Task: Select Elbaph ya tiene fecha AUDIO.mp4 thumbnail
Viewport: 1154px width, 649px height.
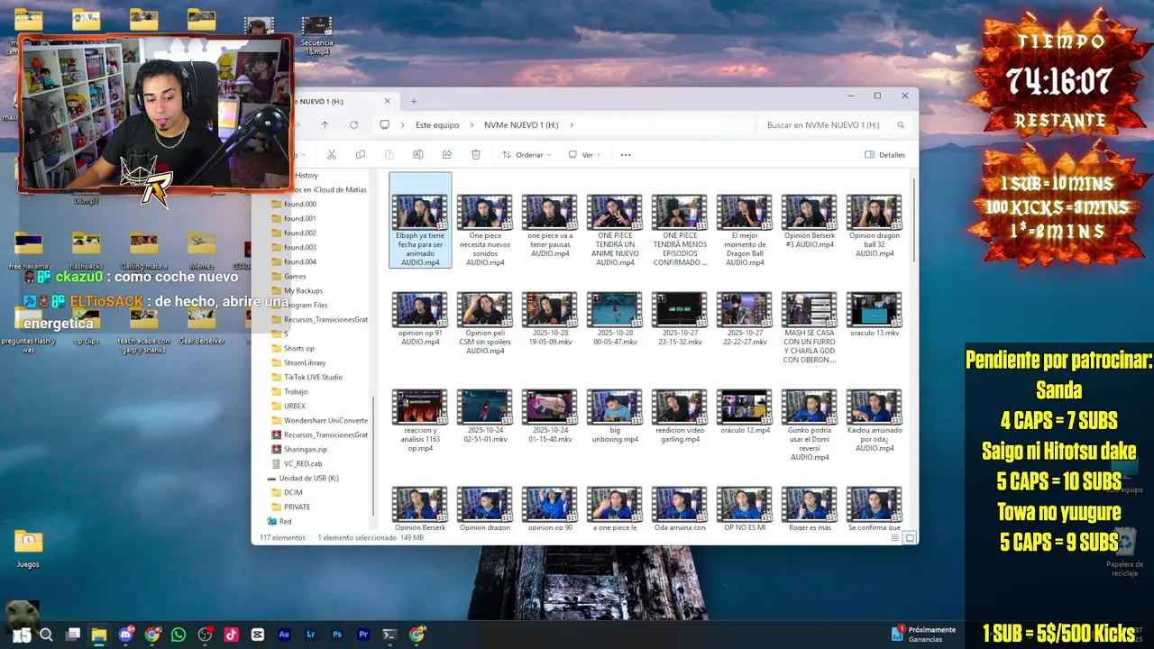Action: 420,221
